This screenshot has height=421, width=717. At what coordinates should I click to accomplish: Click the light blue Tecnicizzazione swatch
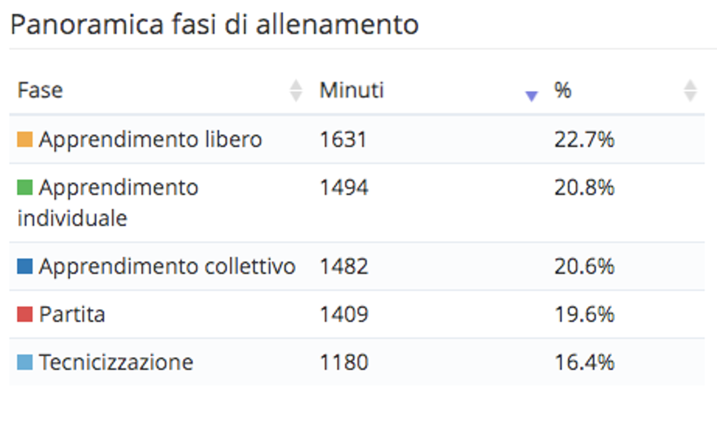click(25, 362)
